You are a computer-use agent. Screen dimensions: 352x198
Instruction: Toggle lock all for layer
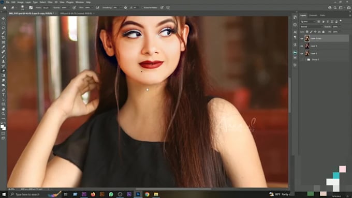tap(323, 32)
